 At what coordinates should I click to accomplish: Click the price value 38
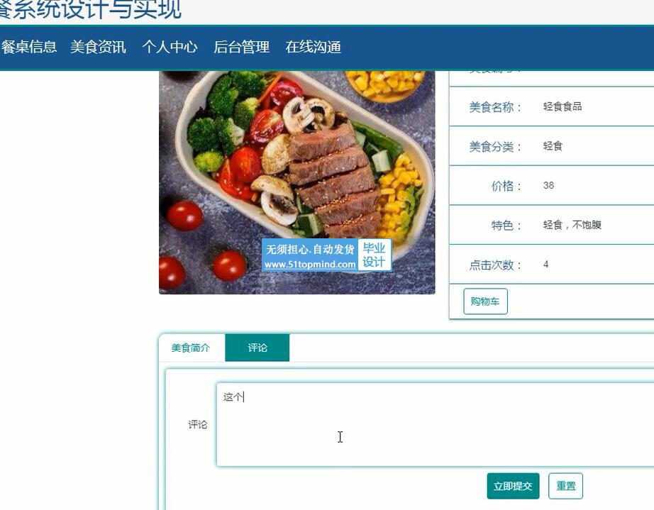pos(548,186)
